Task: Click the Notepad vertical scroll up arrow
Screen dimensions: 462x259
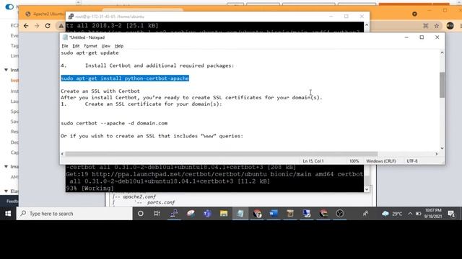Action: 442,53
